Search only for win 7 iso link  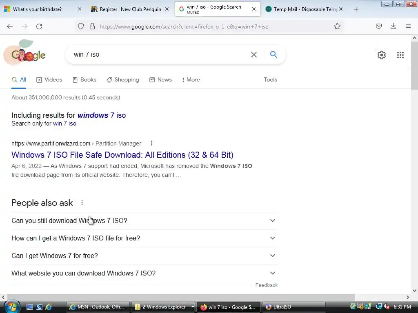click(64, 123)
